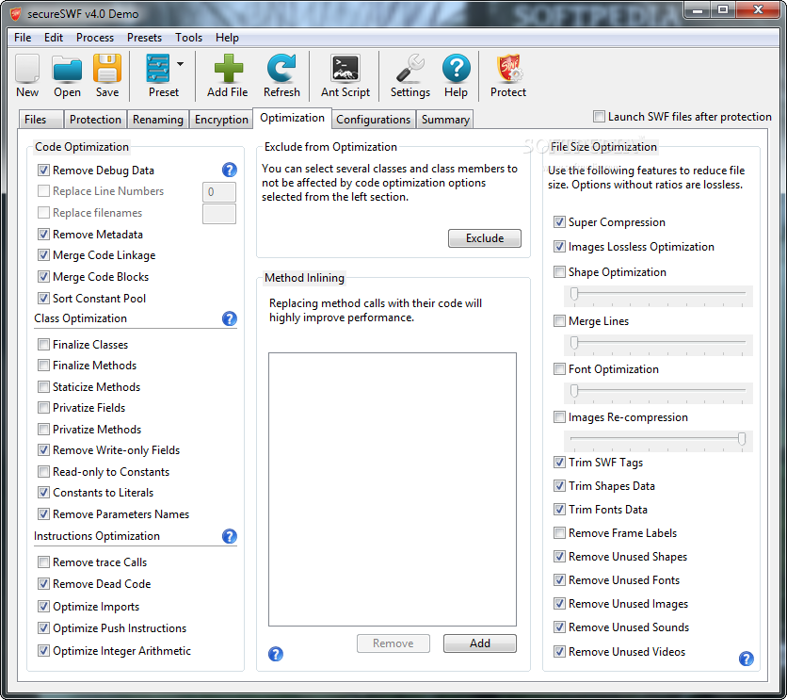The height and width of the screenshot is (700, 787).
Task: Enable Shape Optimization checkbox
Action: pos(559,271)
